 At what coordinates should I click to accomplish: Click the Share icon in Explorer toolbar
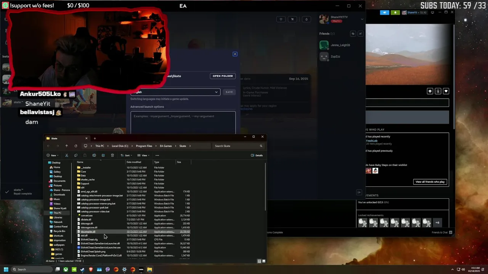click(x=103, y=155)
